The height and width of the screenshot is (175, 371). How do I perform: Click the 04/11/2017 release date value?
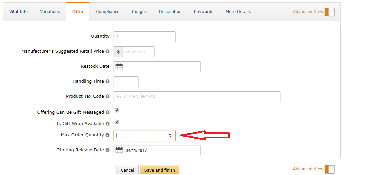[136, 150]
